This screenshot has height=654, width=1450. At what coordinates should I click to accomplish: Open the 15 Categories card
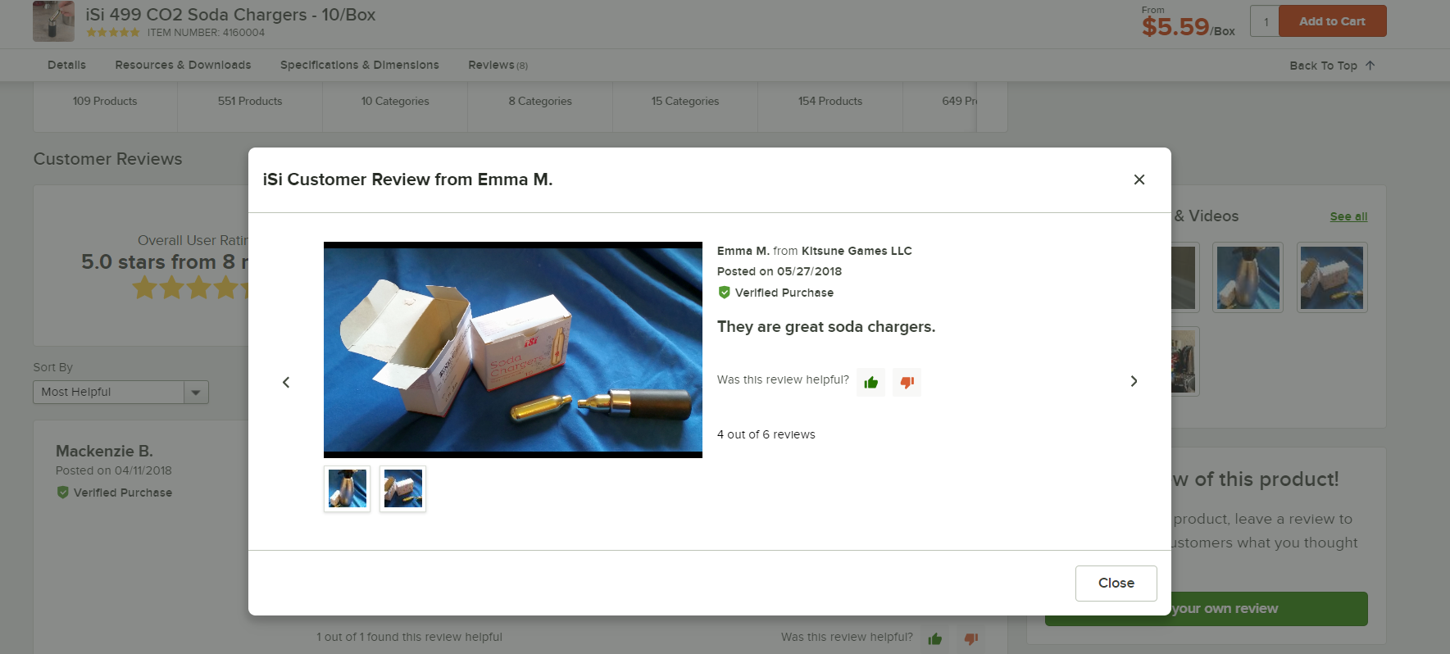pos(685,102)
